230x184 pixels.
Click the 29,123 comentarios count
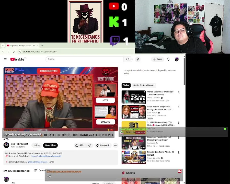point(16,171)
